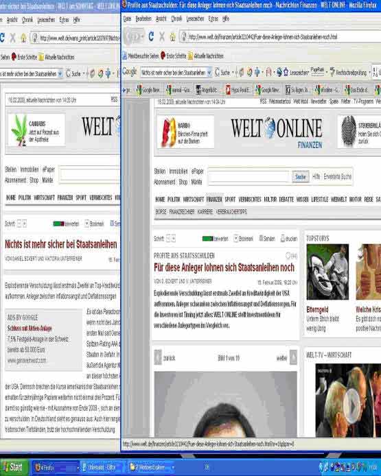Click the HARIBO ad teaser in front window
381x476 pixels.
[x=185, y=132]
